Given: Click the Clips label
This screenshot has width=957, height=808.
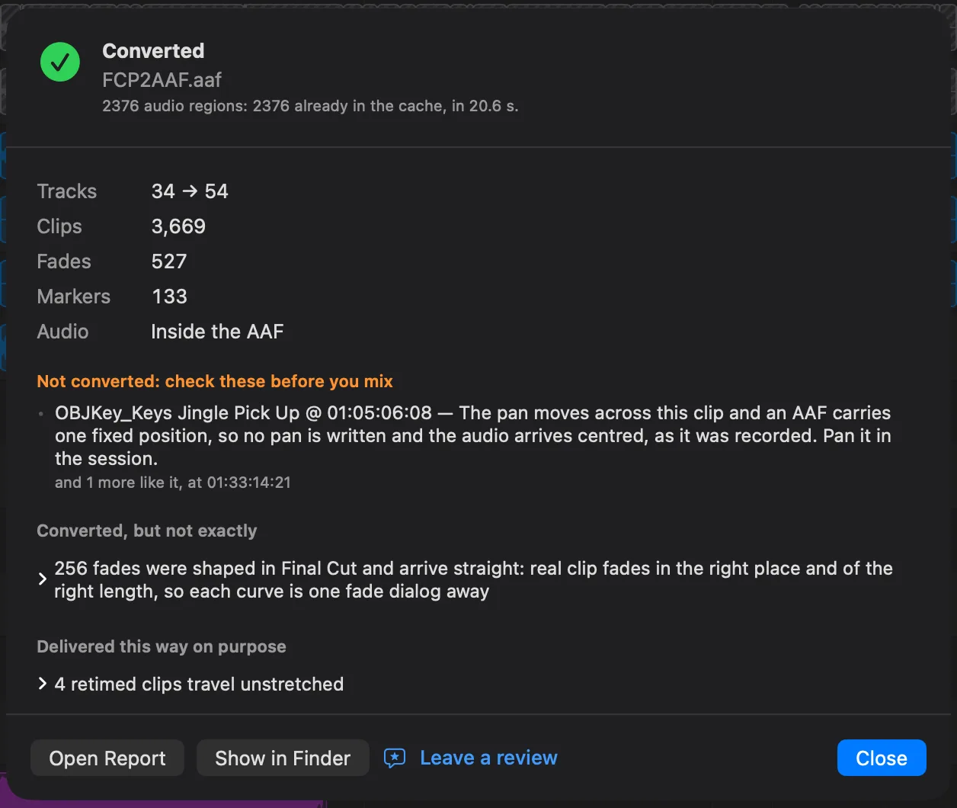Looking at the screenshot, I should click(x=59, y=226).
